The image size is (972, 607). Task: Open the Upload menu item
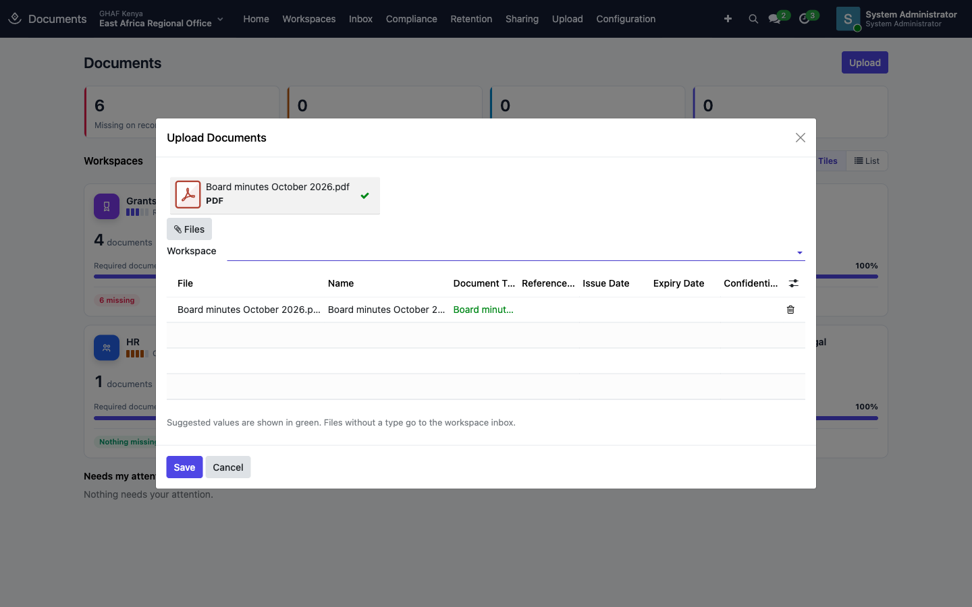(567, 19)
